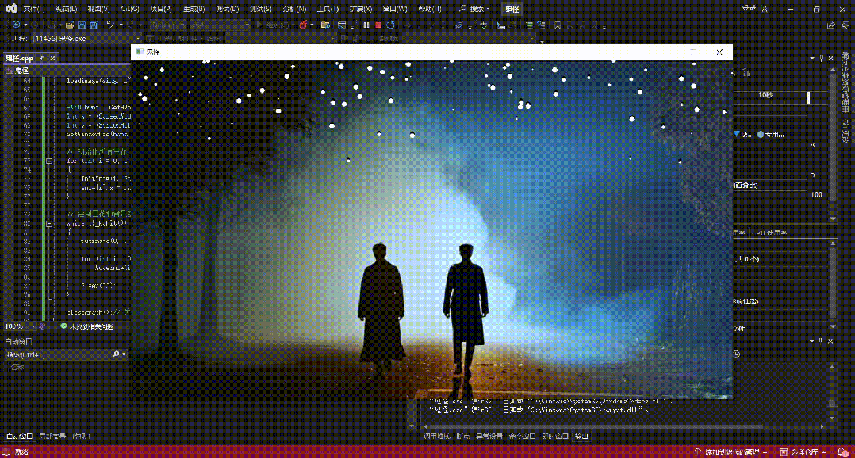Switch to the 调用堆栈 tab
Image resolution: width=855 pixels, height=458 pixels.
[437, 437]
